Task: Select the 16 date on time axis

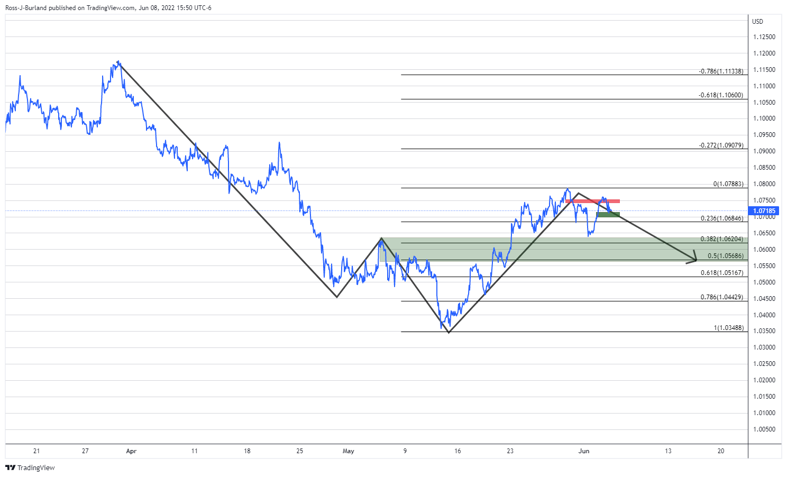Action: pyautogui.click(x=457, y=451)
